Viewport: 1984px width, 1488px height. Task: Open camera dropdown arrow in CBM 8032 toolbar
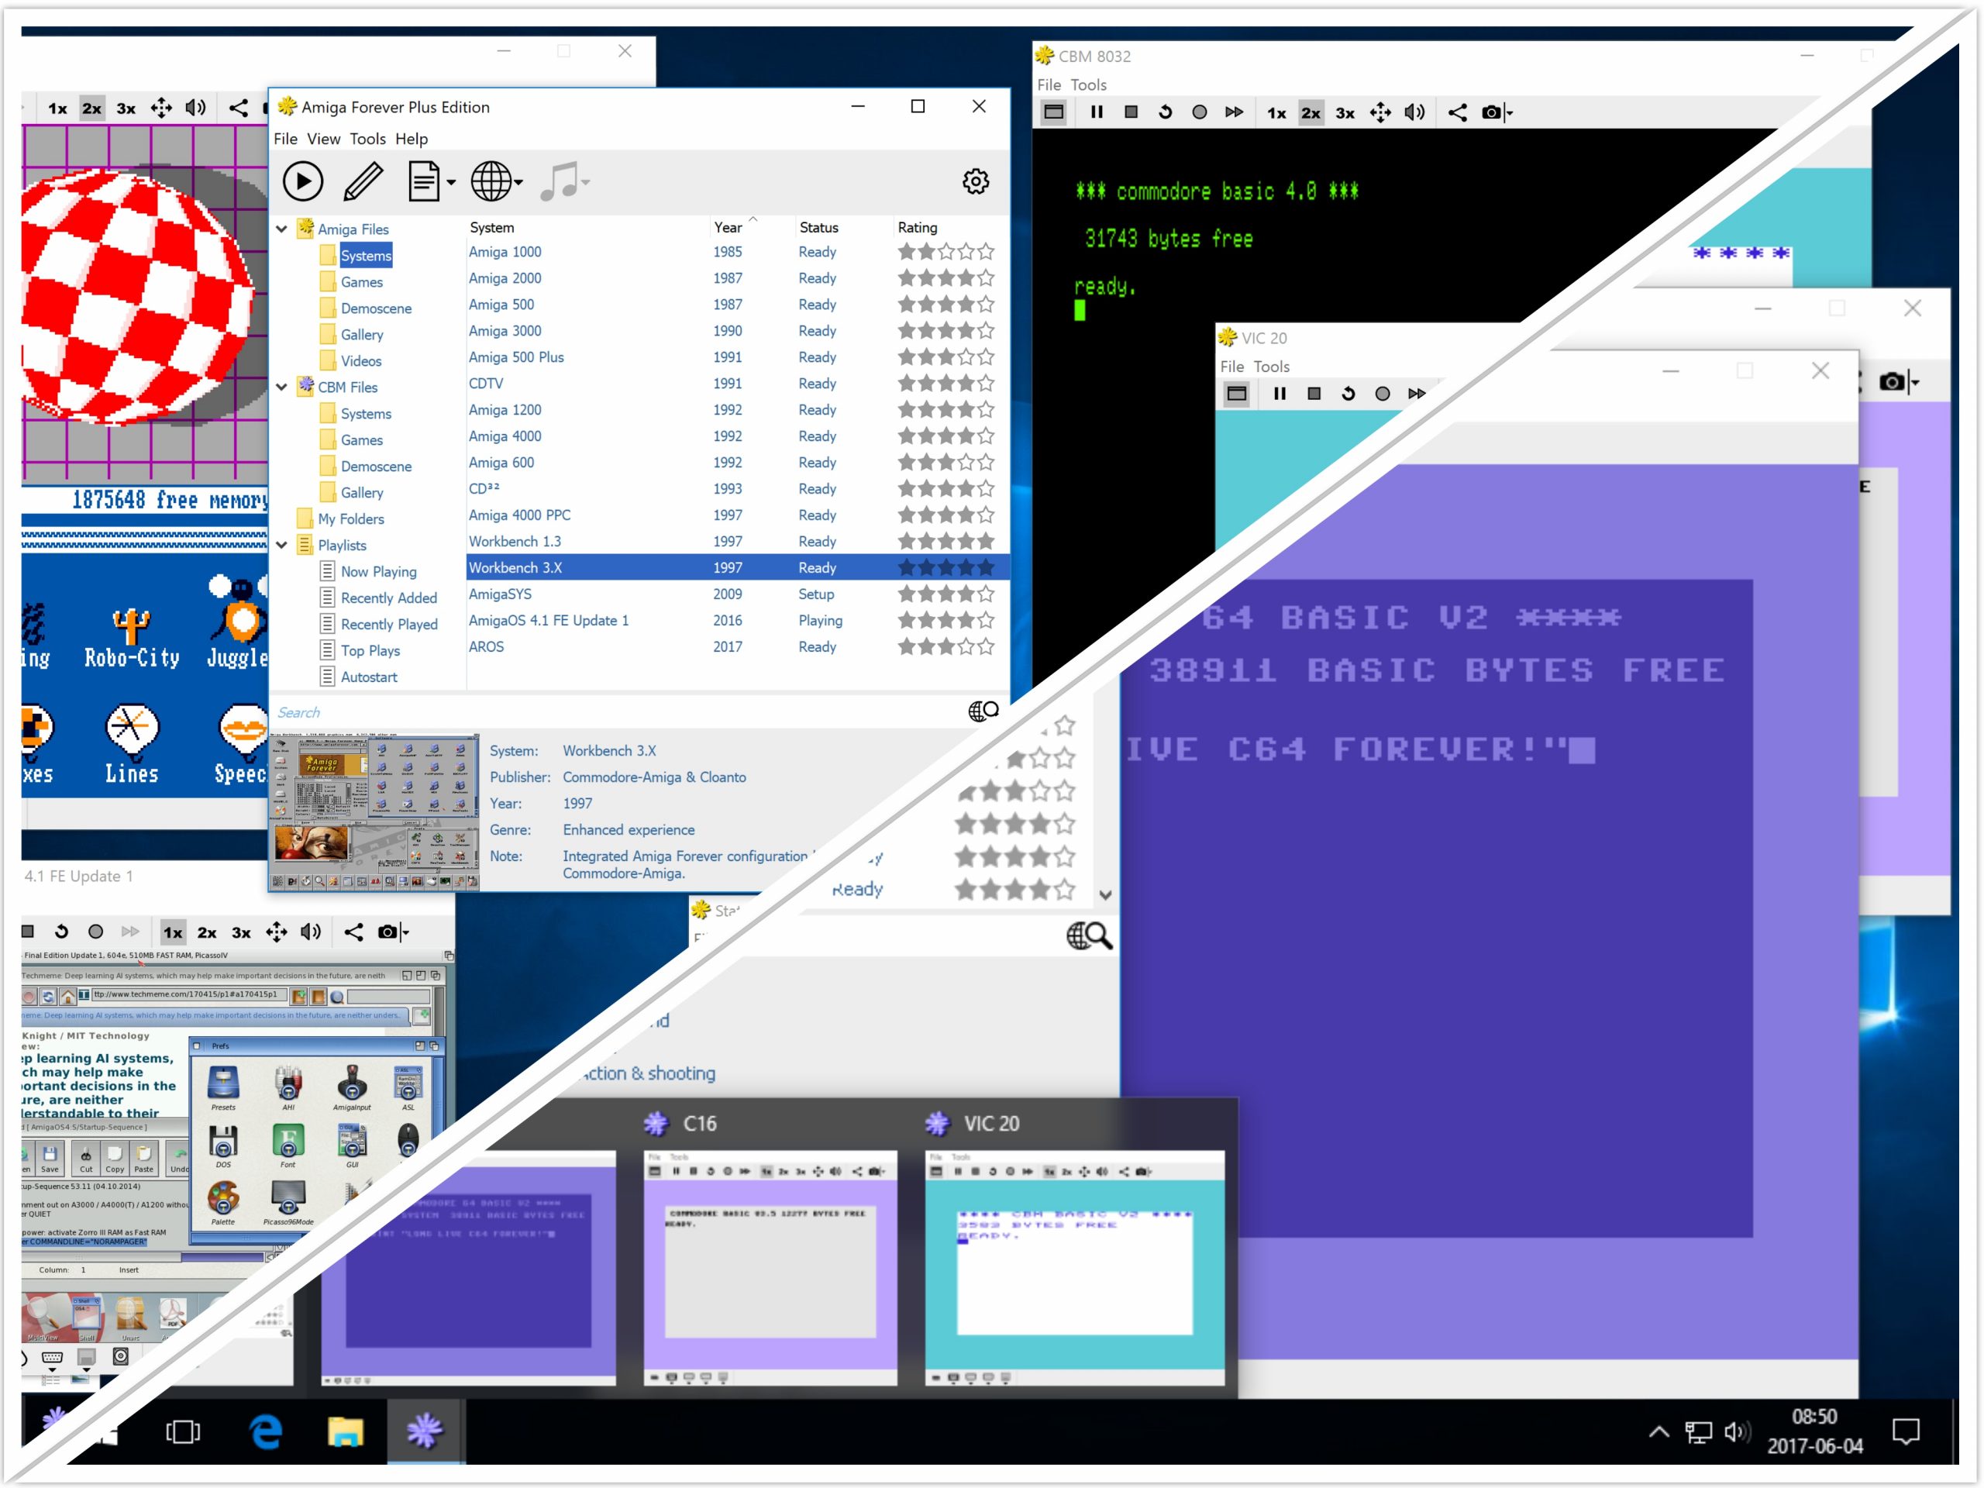[1509, 113]
